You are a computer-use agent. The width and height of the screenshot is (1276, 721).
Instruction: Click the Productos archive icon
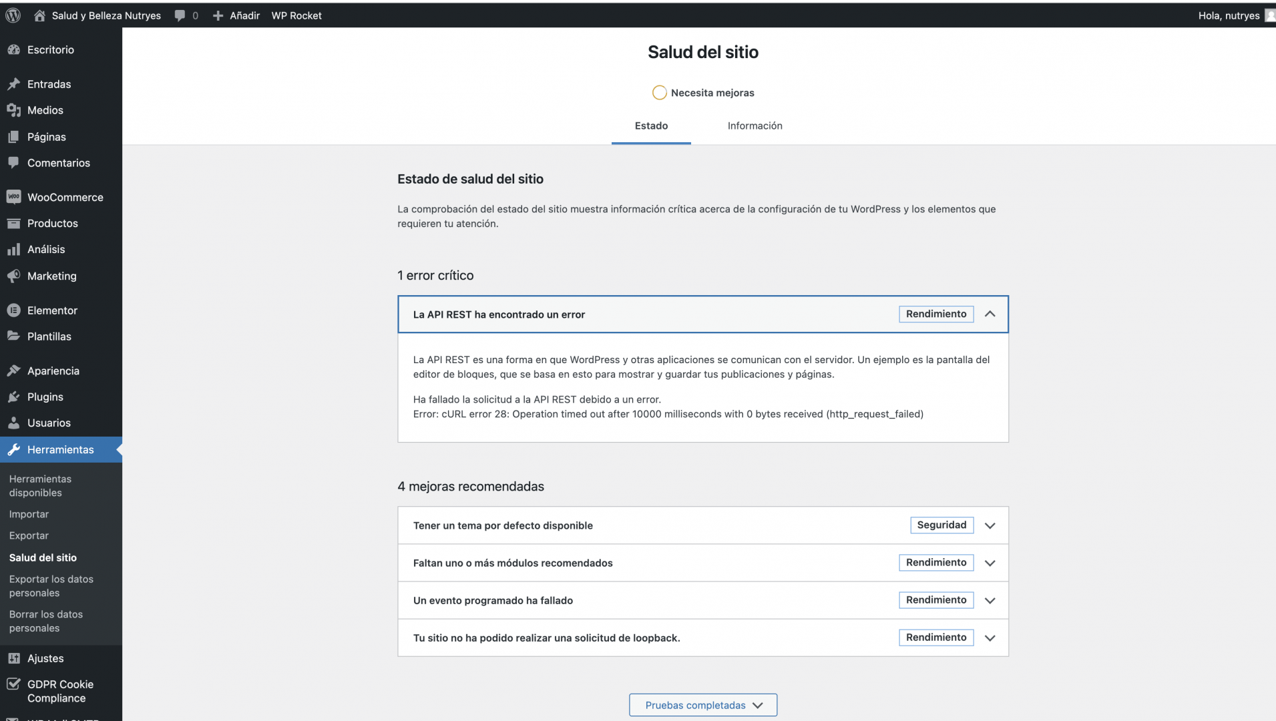(x=13, y=223)
